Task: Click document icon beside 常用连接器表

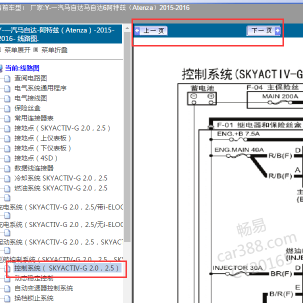Action: pyautogui.click(x=7, y=118)
